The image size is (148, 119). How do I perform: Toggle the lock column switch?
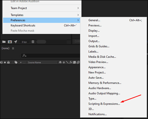(9, 62)
